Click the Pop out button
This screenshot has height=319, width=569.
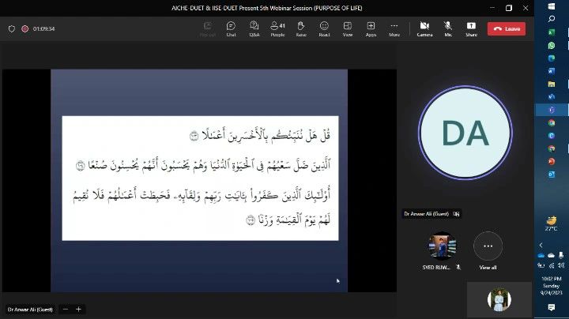(x=208, y=28)
